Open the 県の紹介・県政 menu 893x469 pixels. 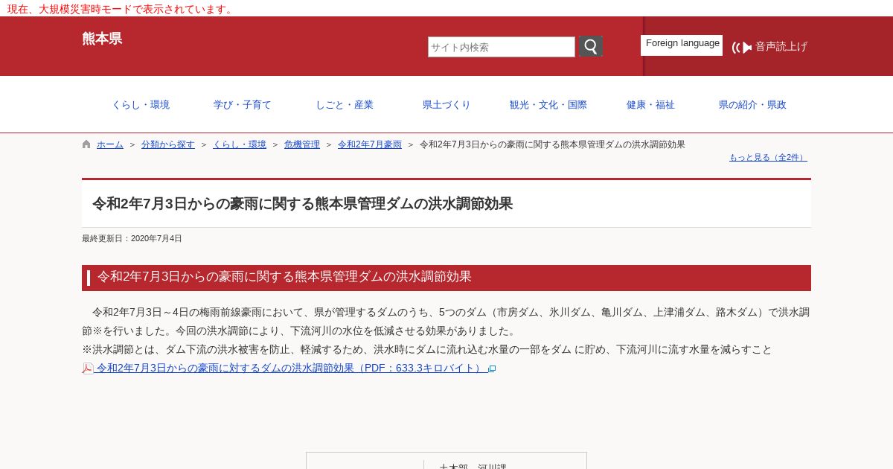click(752, 105)
